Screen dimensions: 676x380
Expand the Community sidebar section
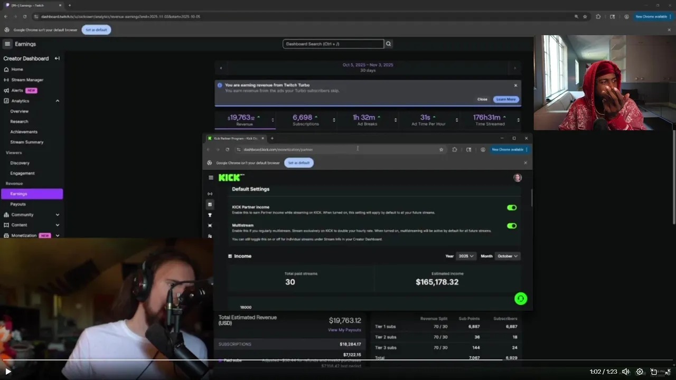click(58, 215)
